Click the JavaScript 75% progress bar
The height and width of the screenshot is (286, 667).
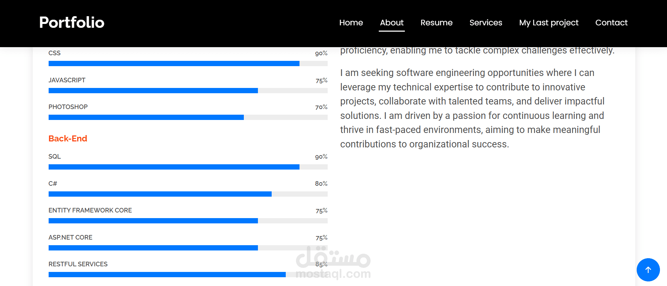(x=188, y=91)
